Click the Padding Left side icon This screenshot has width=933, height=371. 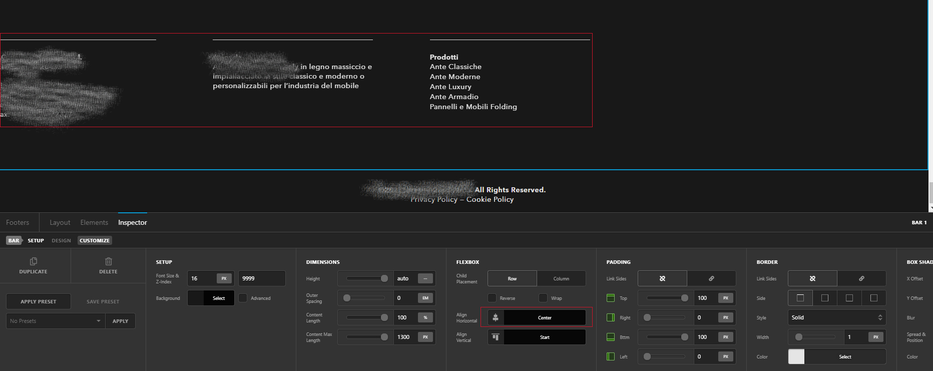611,356
